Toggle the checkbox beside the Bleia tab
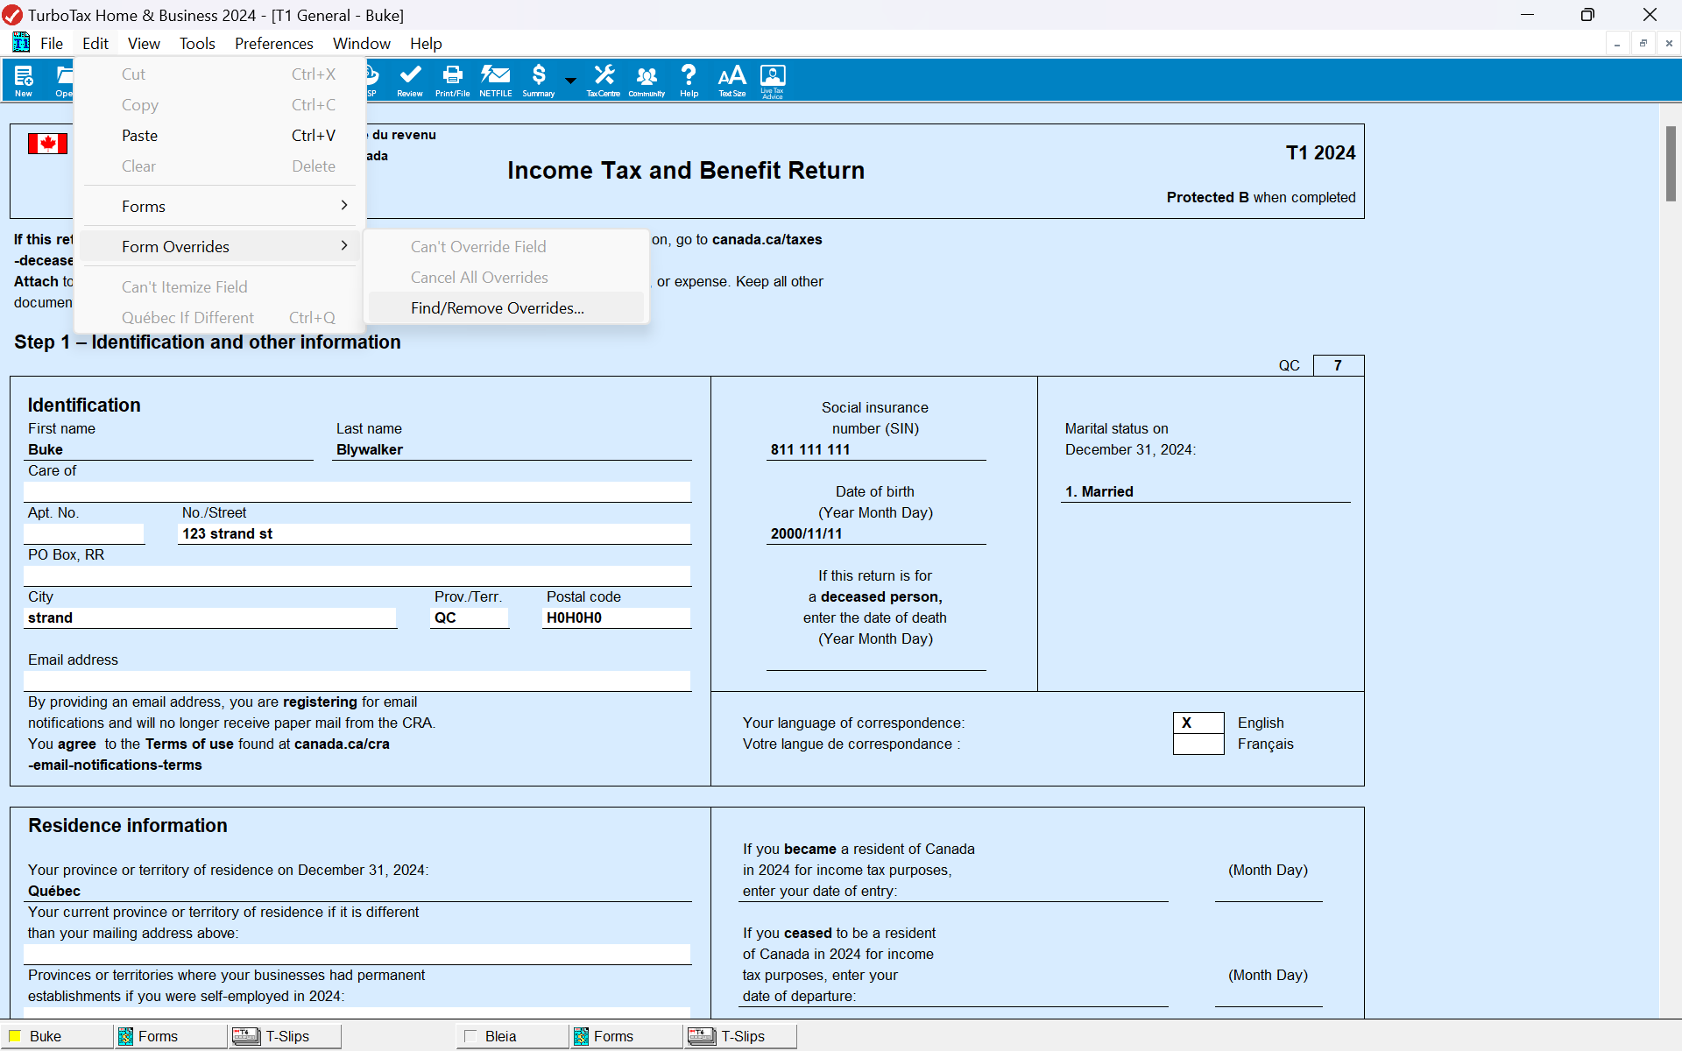Image resolution: width=1682 pixels, height=1051 pixels. click(470, 1036)
